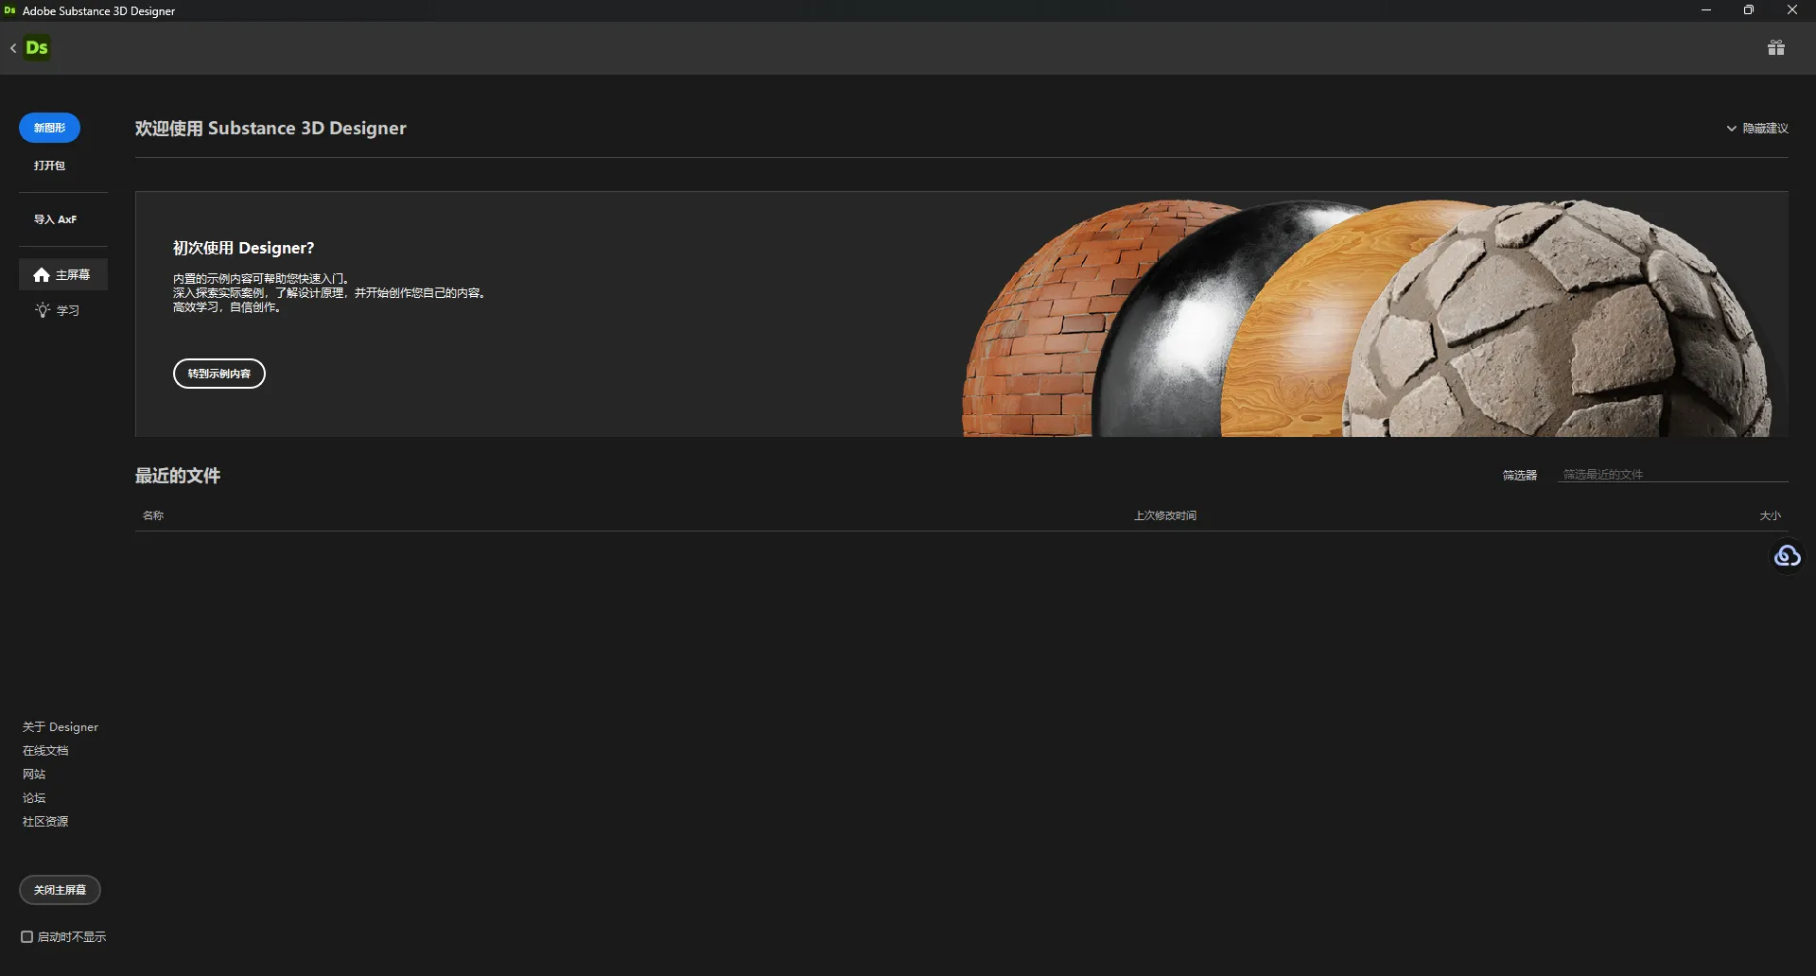Sort recent files by 名称 column
Screen dimensions: 1816x976
(x=153, y=515)
